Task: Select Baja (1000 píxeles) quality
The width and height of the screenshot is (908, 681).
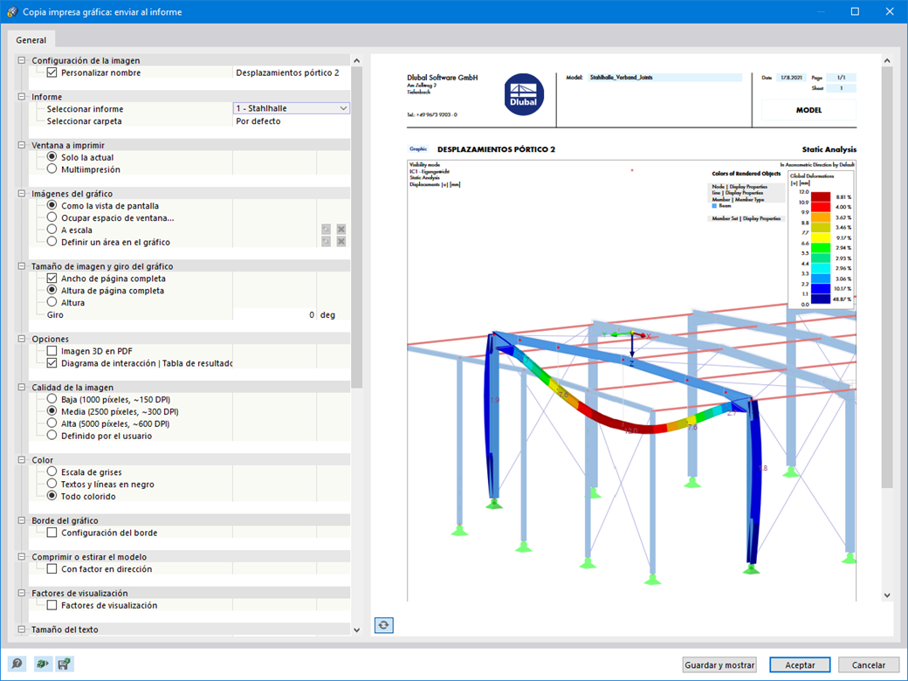Action: tap(52, 399)
